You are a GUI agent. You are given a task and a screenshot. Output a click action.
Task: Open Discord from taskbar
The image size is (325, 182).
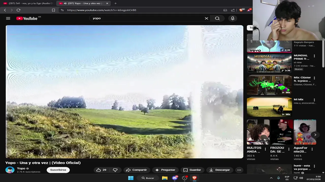point(175,178)
